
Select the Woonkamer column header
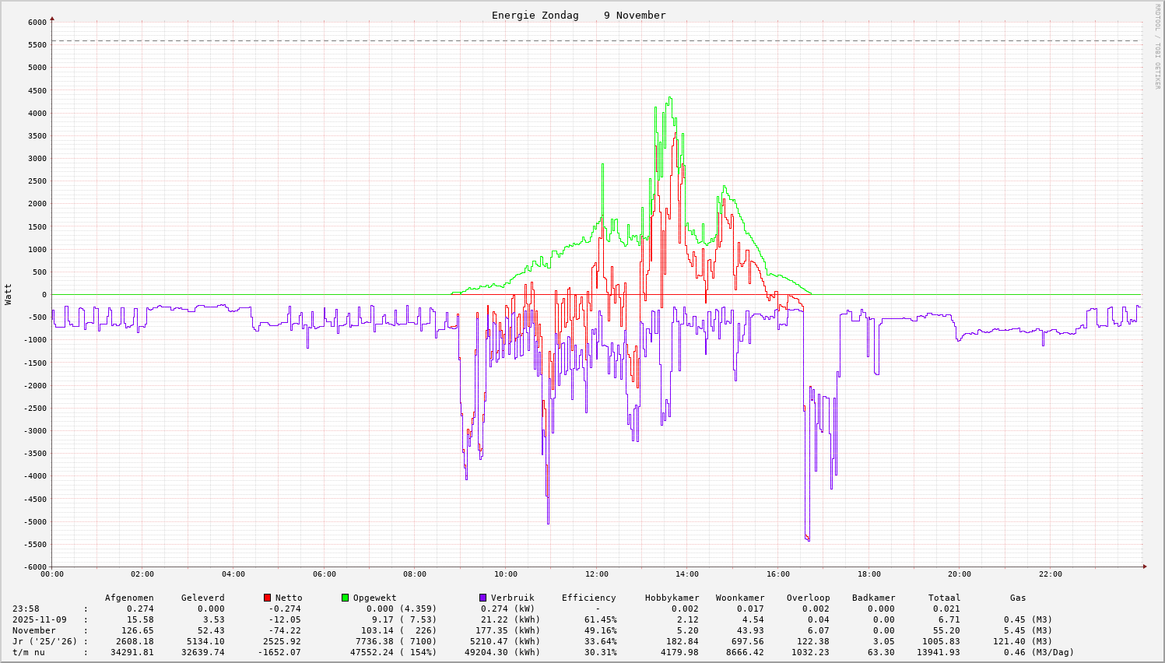click(x=740, y=598)
